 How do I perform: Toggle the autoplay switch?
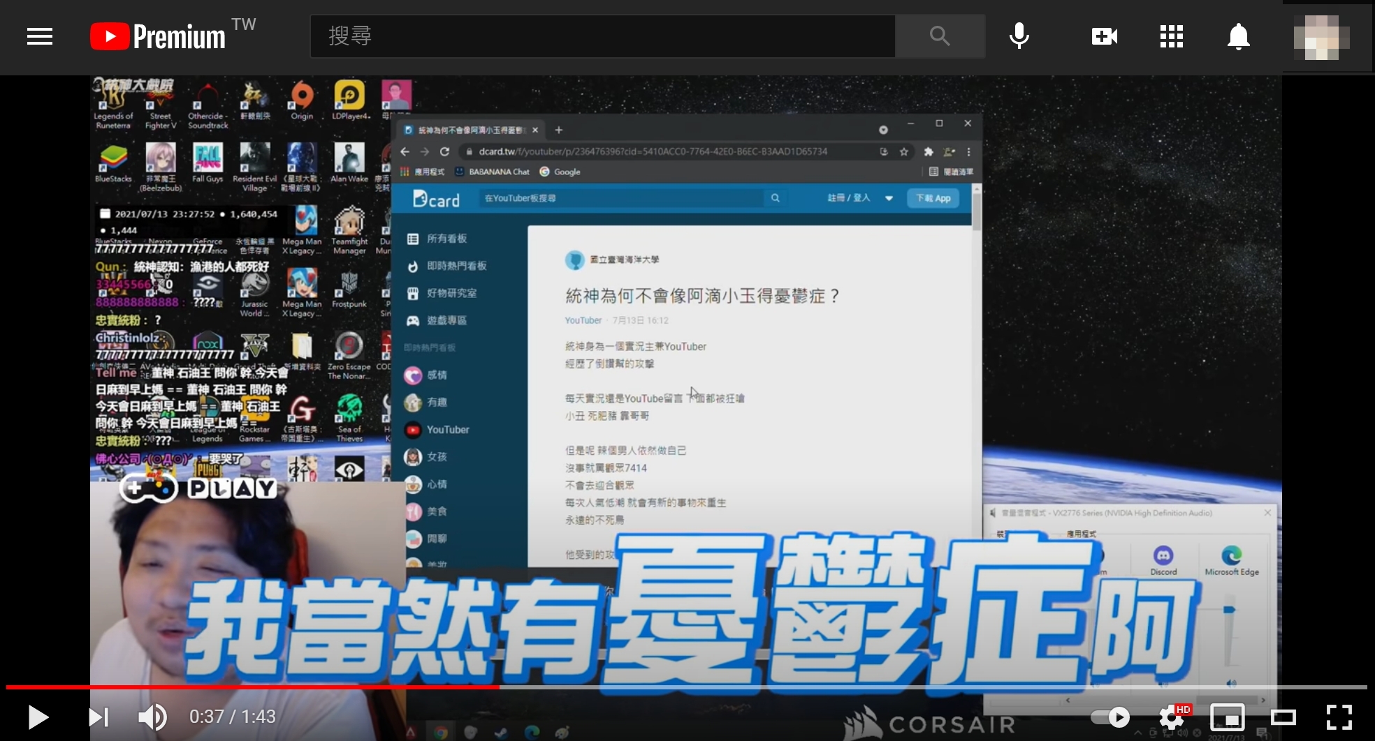click(1111, 717)
